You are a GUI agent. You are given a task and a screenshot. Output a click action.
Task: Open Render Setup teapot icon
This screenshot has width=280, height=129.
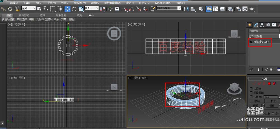point(238,9)
